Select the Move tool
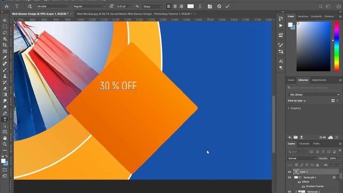Viewport: 343px width, 193px height. (x=5, y=20)
